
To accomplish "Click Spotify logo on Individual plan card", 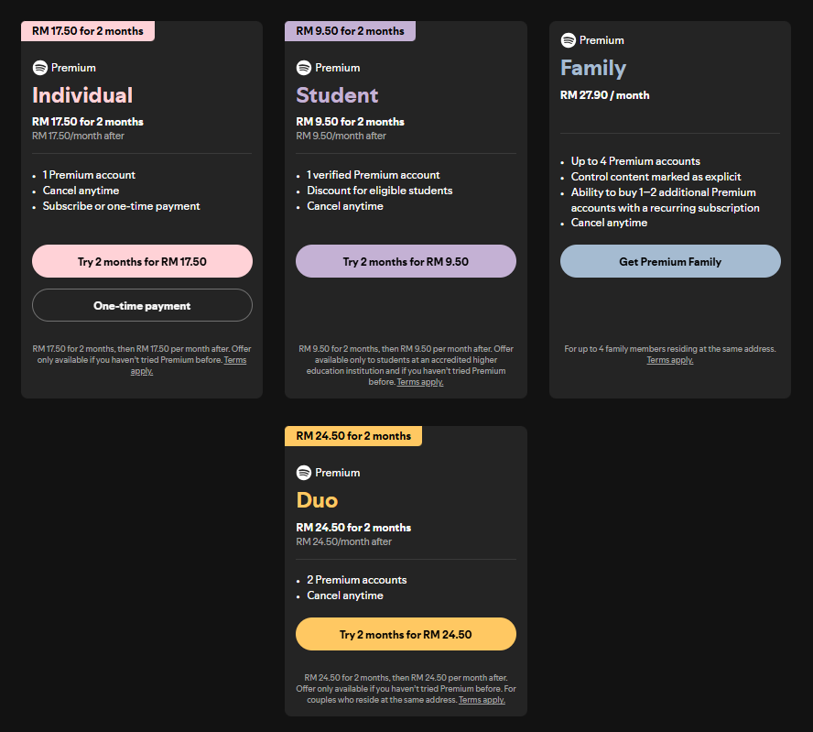I will (39, 68).
